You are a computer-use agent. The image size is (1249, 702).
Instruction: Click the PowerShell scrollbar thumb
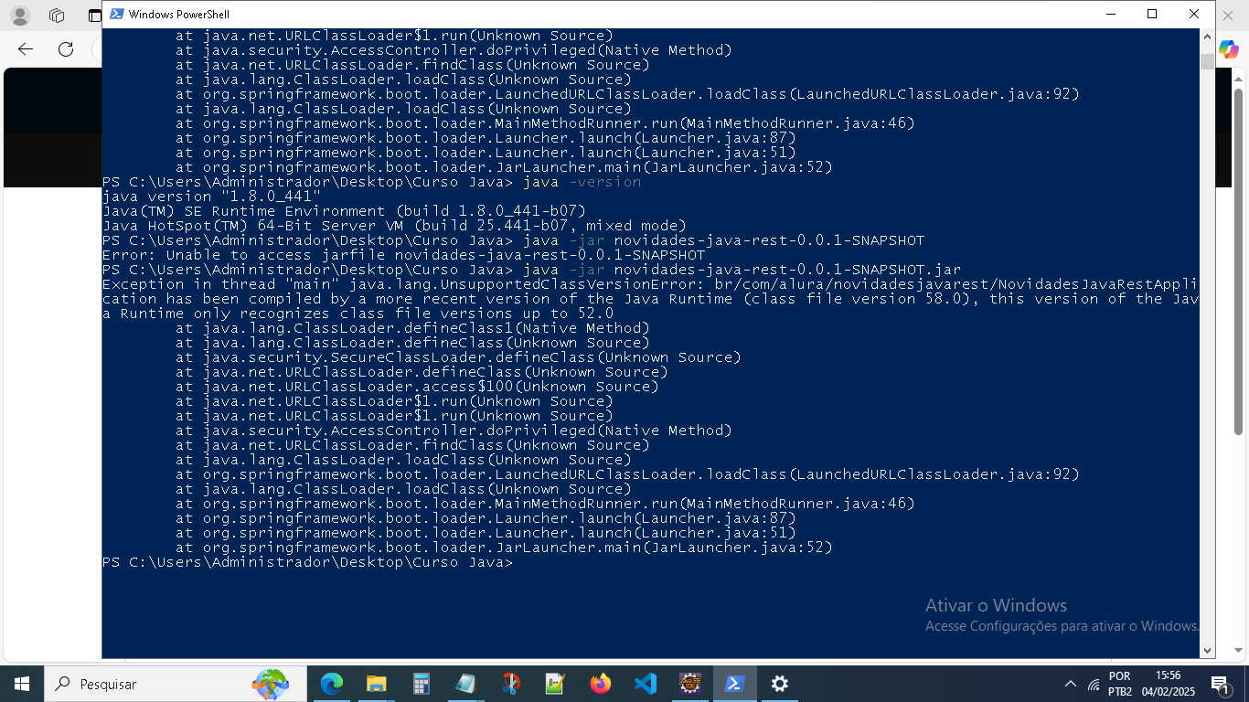tap(1207, 61)
